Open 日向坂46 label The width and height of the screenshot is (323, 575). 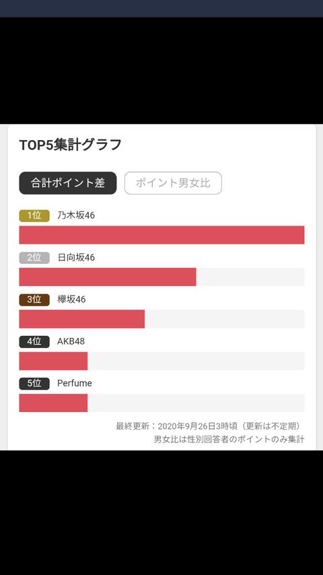(76, 257)
